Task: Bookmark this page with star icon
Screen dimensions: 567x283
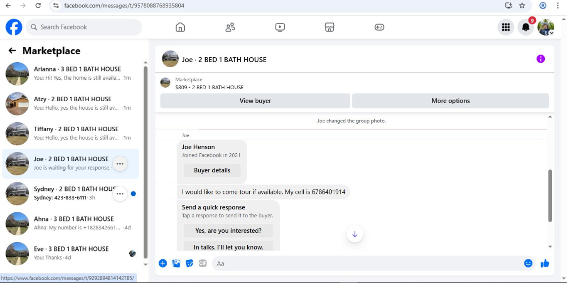Action: [x=522, y=6]
